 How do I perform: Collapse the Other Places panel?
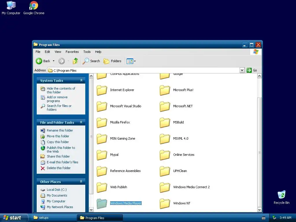pyautogui.click(x=81, y=182)
